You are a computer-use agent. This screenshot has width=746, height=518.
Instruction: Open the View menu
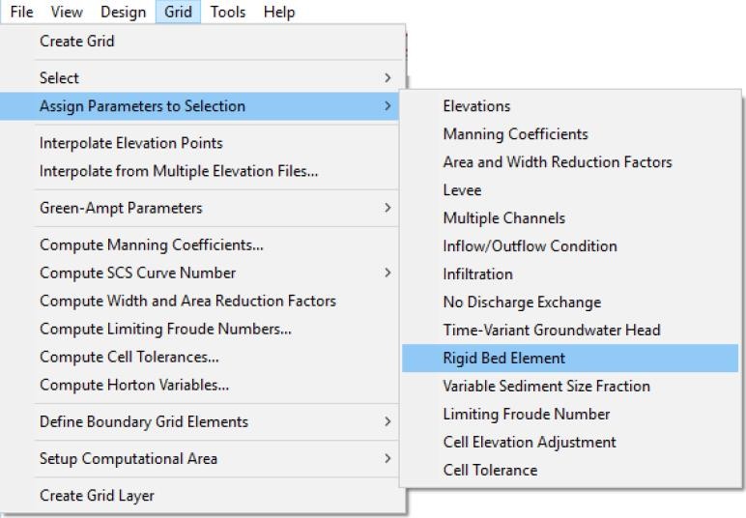[x=66, y=13]
